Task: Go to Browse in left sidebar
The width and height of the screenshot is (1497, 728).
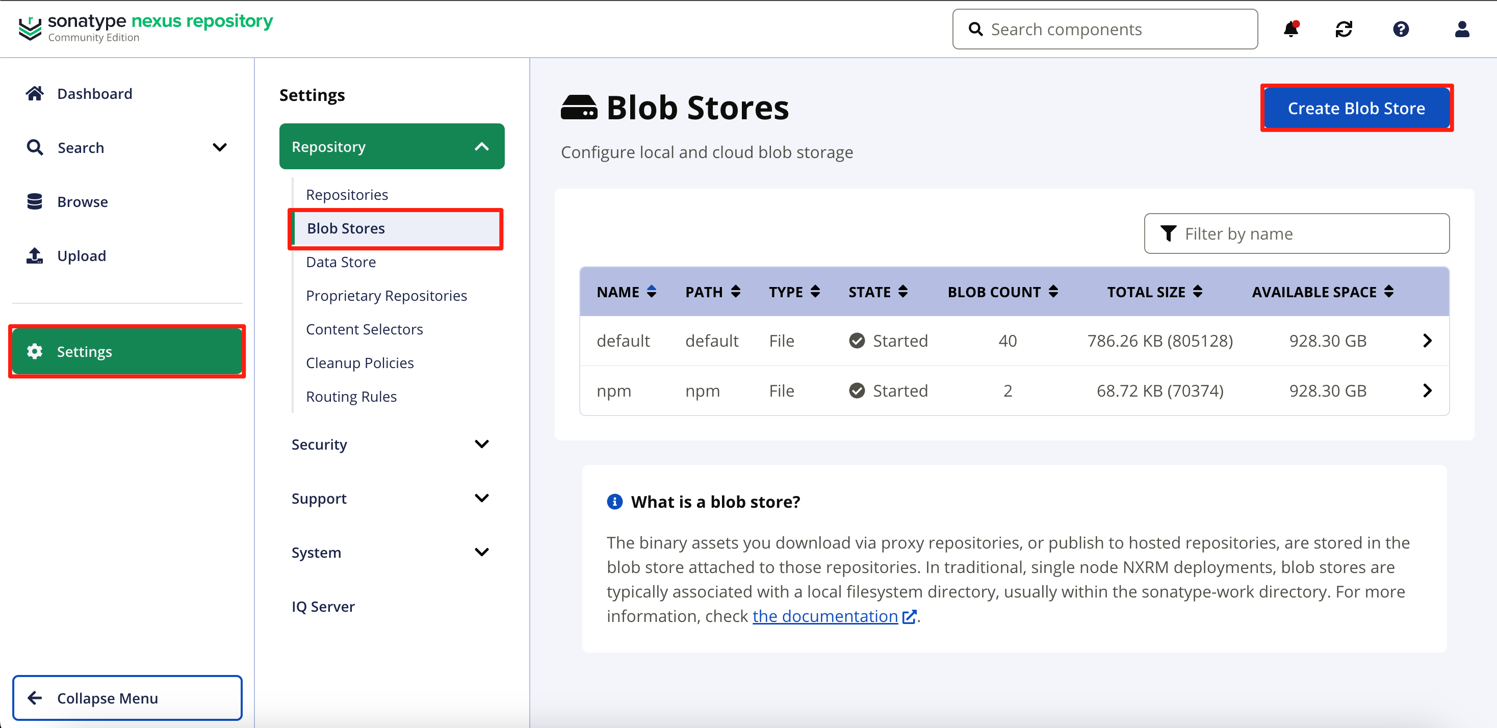Action: [x=82, y=201]
